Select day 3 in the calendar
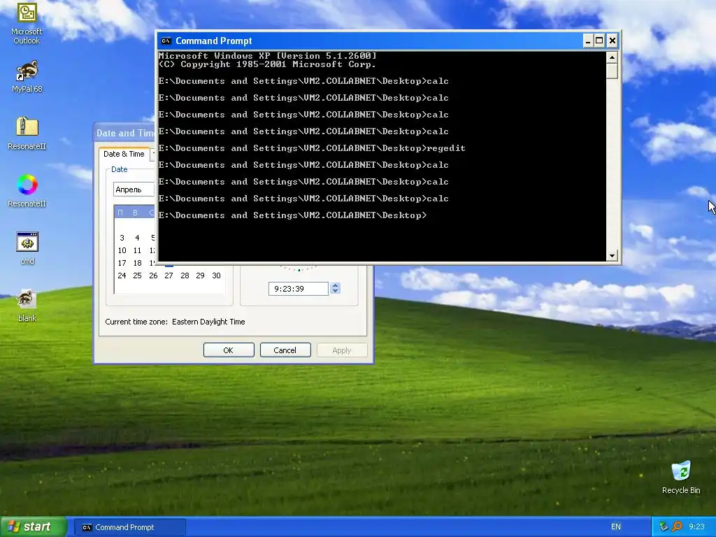716x537 pixels. pos(122,238)
